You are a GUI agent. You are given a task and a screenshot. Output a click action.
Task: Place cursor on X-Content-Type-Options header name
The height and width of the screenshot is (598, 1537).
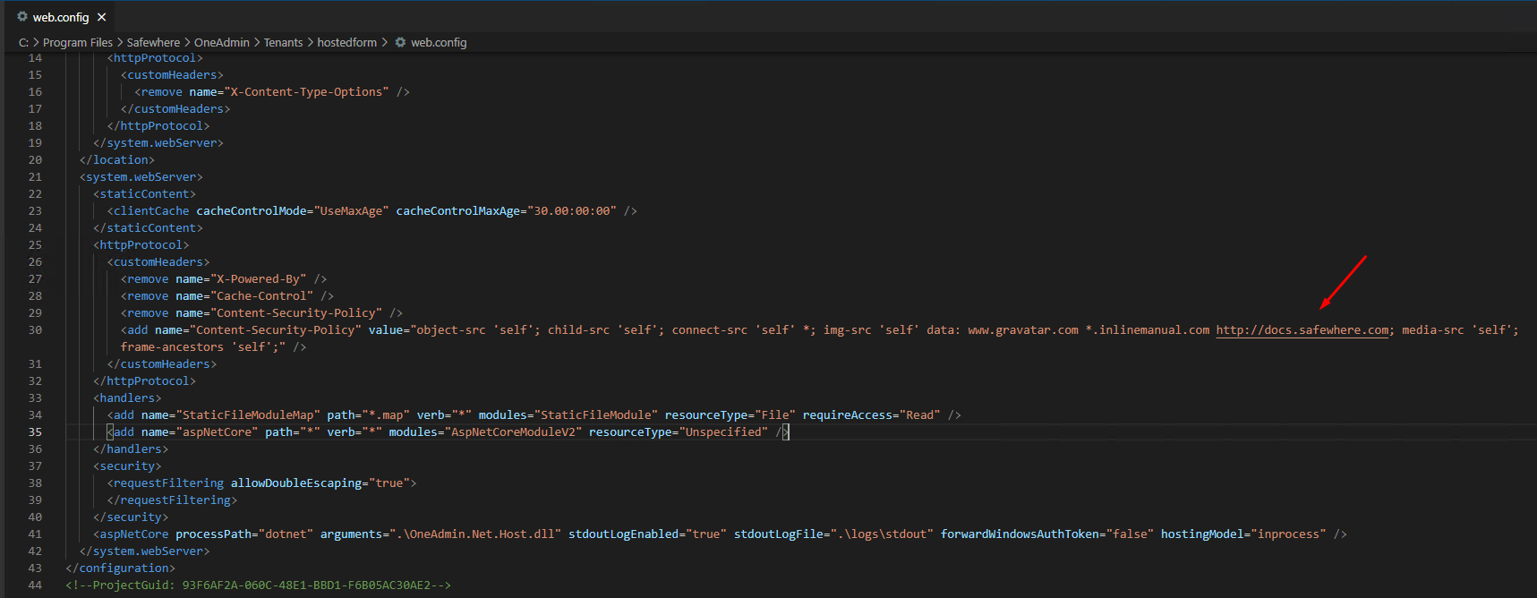coord(309,92)
